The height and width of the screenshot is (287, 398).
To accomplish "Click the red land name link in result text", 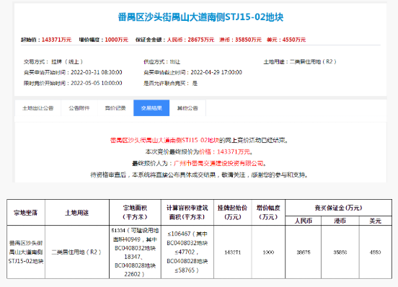I will (164, 141).
